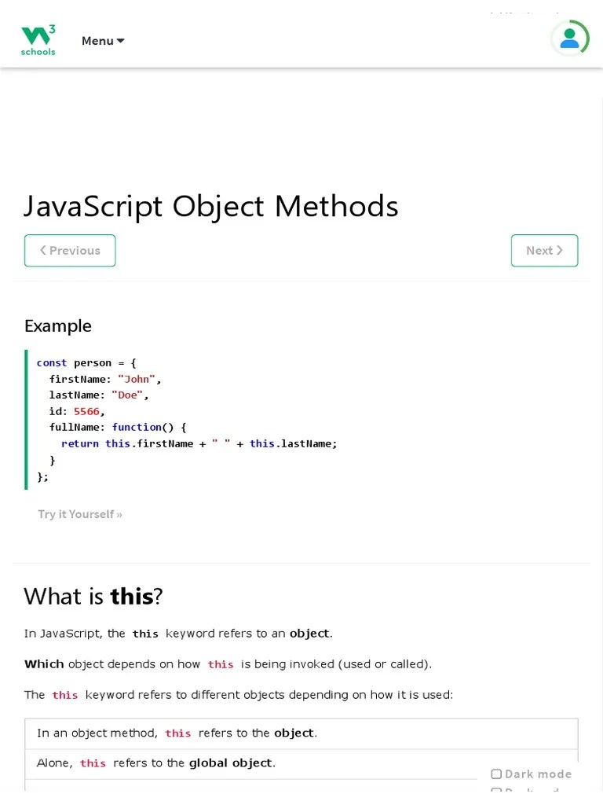Screen dimensions: 603x805
Task: Click the left chevron inside the Previous button
Action: click(x=44, y=250)
